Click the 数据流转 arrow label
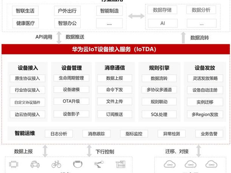Image resolution: width=231 pixels, height=173 pixels. [x=200, y=38]
